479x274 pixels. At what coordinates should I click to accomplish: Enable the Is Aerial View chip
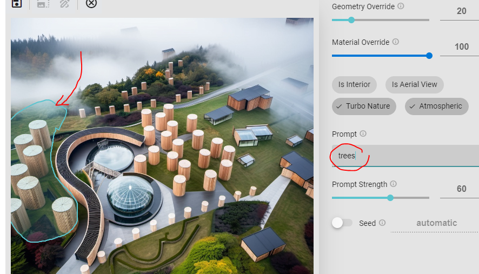tap(414, 85)
